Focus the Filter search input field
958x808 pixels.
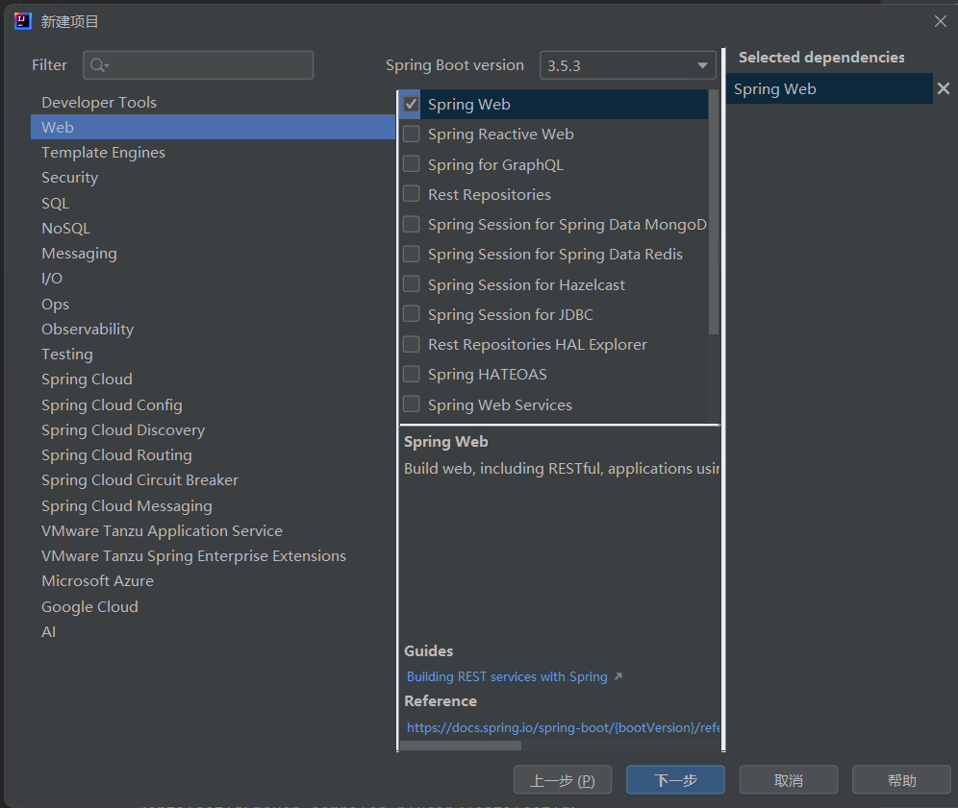pyautogui.click(x=198, y=65)
